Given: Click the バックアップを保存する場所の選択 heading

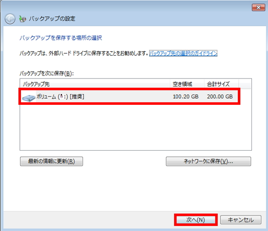Looking at the screenshot, I should pos(61,38).
